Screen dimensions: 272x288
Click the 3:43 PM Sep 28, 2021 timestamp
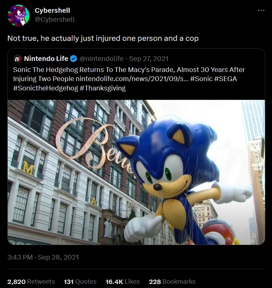point(43,257)
